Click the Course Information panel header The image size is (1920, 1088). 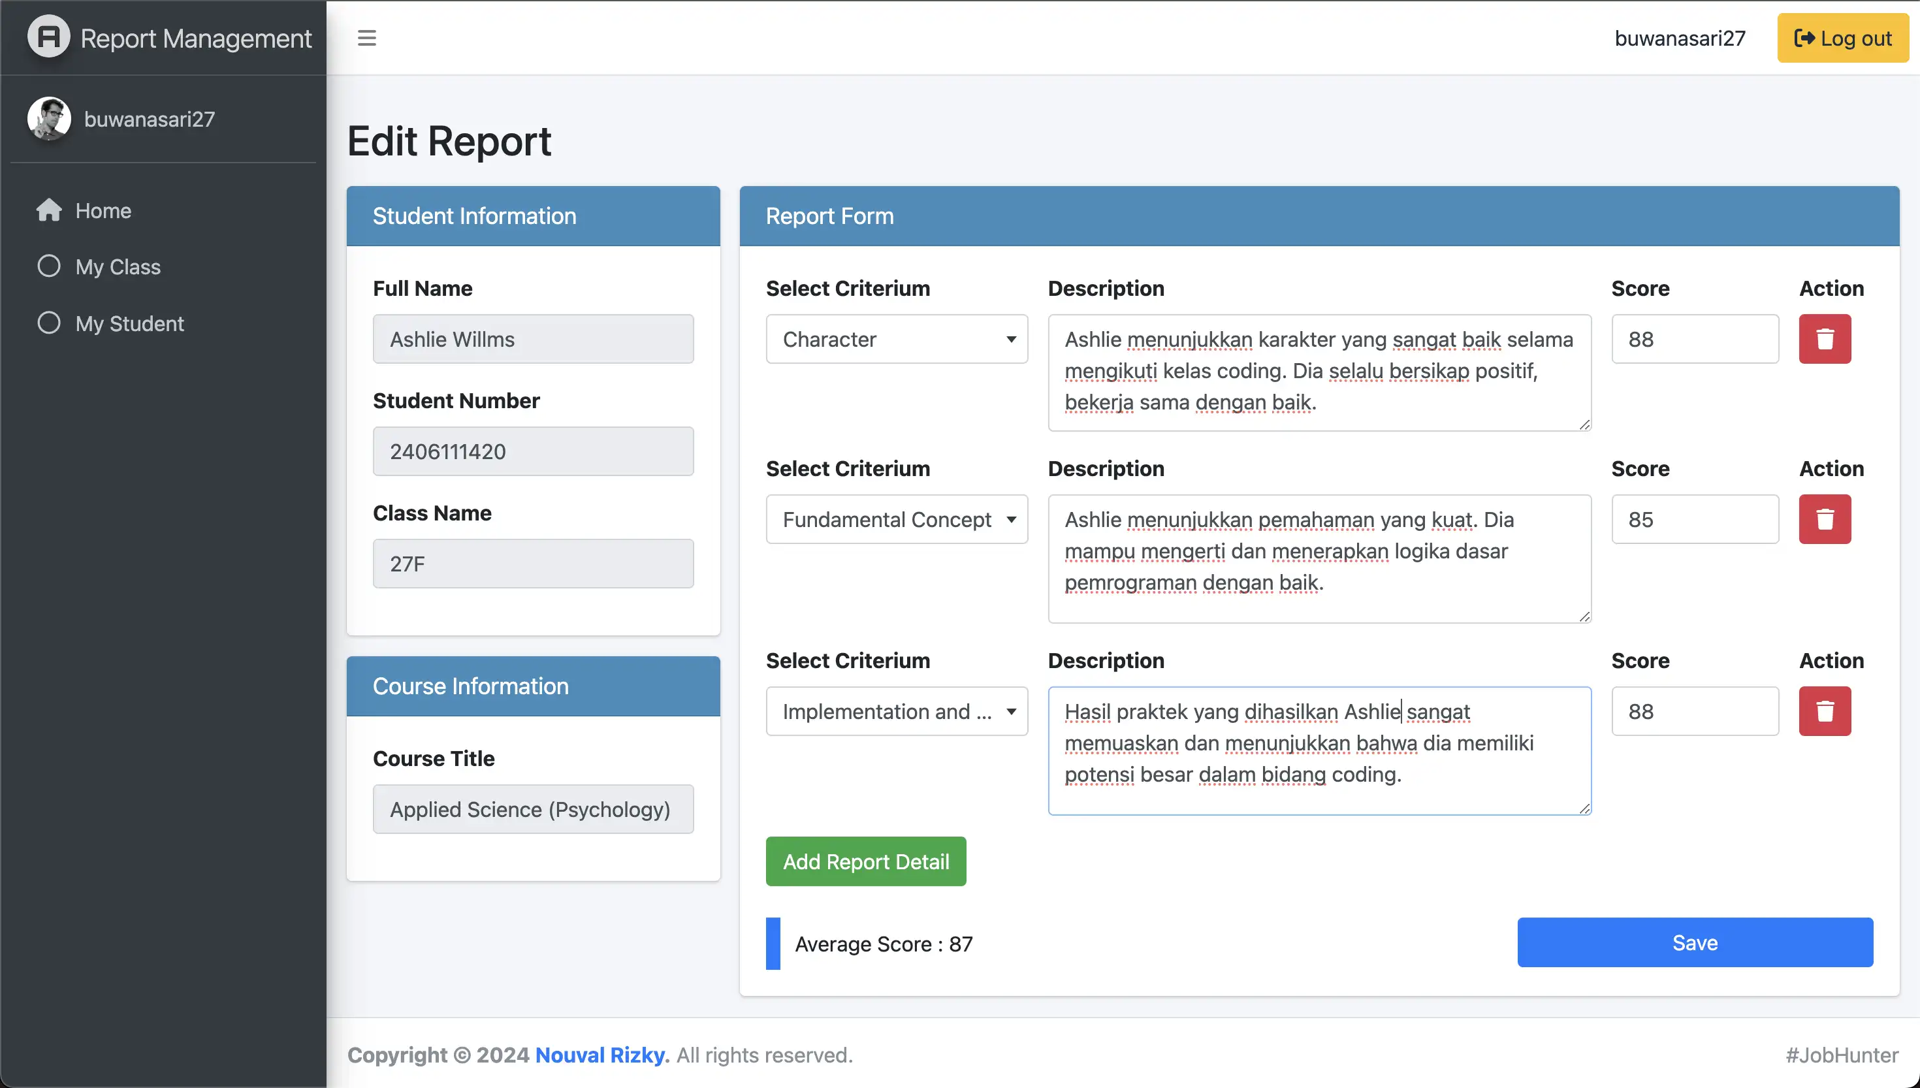(x=533, y=686)
